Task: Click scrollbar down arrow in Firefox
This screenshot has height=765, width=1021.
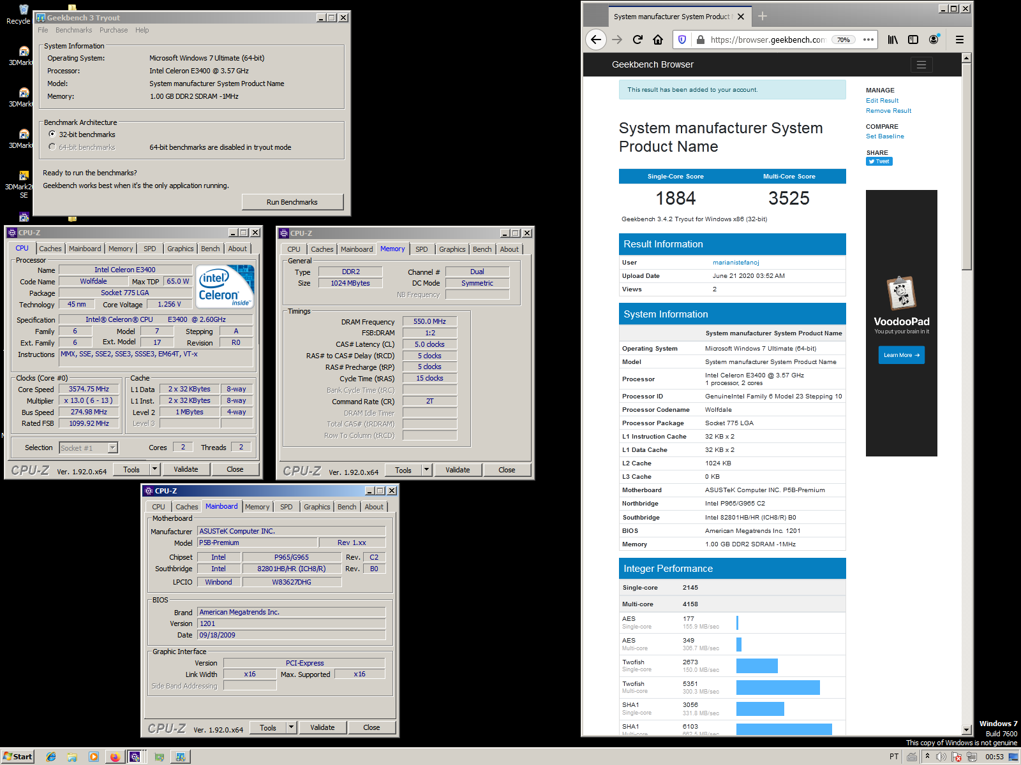Action: click(x=966, y=730)
